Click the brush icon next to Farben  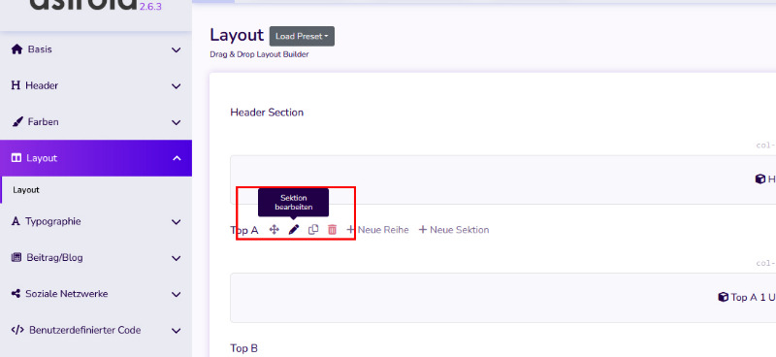pyautogui.click(x=17, y=122)
